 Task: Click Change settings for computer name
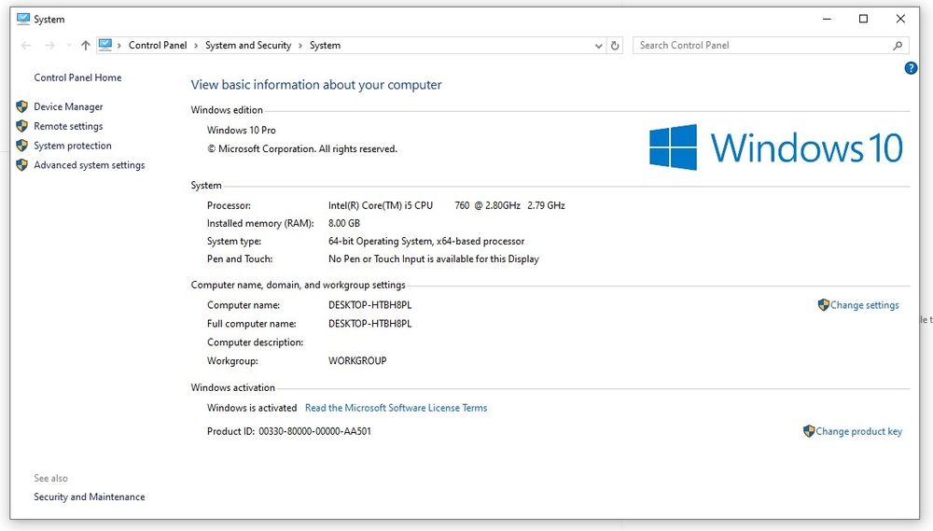[864, 305]
